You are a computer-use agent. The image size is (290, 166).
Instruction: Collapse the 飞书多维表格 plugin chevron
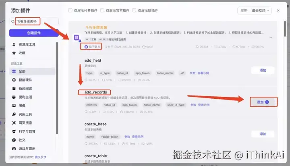pos(271,37)
